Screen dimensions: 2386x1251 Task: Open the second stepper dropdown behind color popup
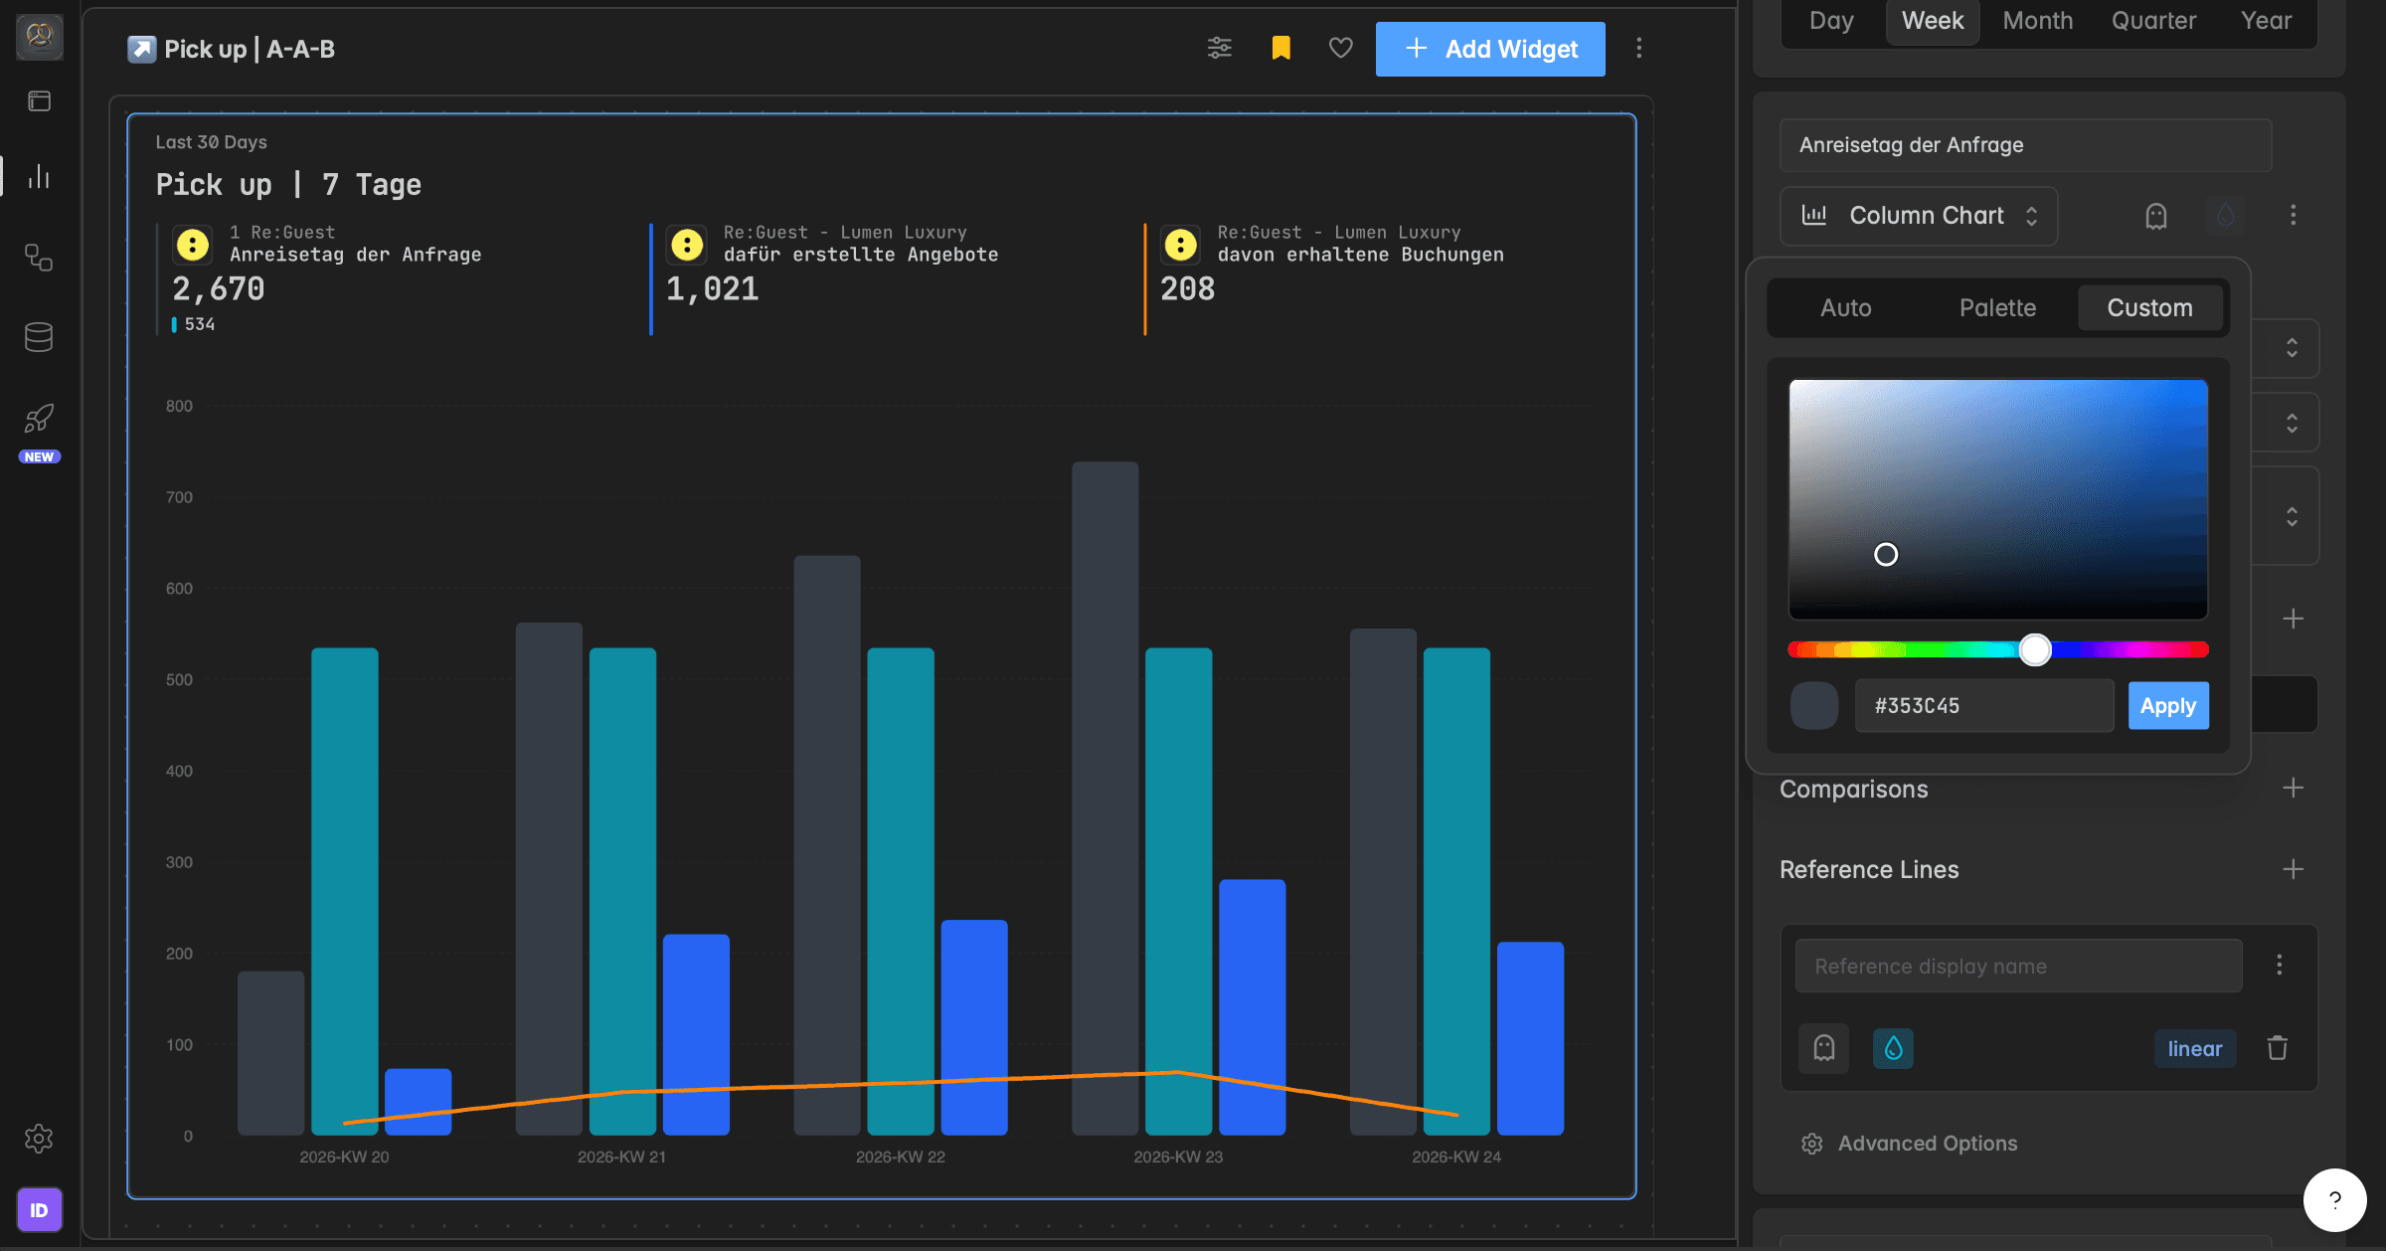[2292, 424]
